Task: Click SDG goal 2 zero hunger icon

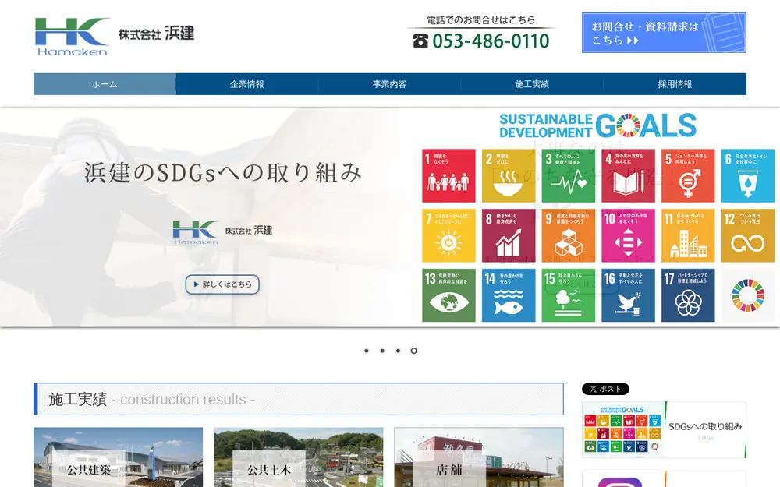Action: pyautogui.click(x=509, y=175)
